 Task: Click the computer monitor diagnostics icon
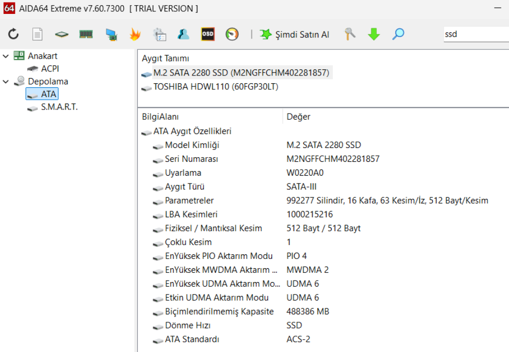pyautogui.click(x=111, y=34)
